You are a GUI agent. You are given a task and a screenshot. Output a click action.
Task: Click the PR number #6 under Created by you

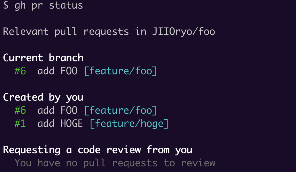point(20,110)
